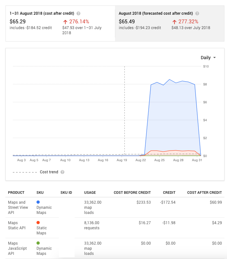Select the Maps and Street View API row
This screenshot has height=259, width=227.
pos(115,207)
